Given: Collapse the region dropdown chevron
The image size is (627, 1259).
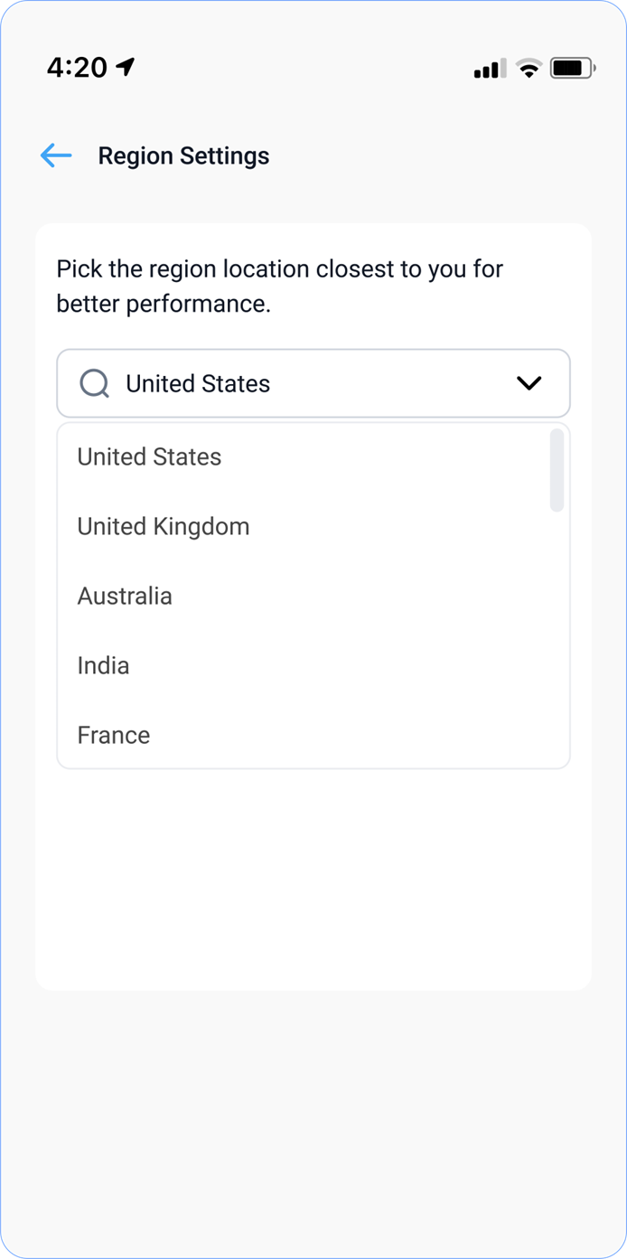Looking at the screenshot, I should 529,383.
